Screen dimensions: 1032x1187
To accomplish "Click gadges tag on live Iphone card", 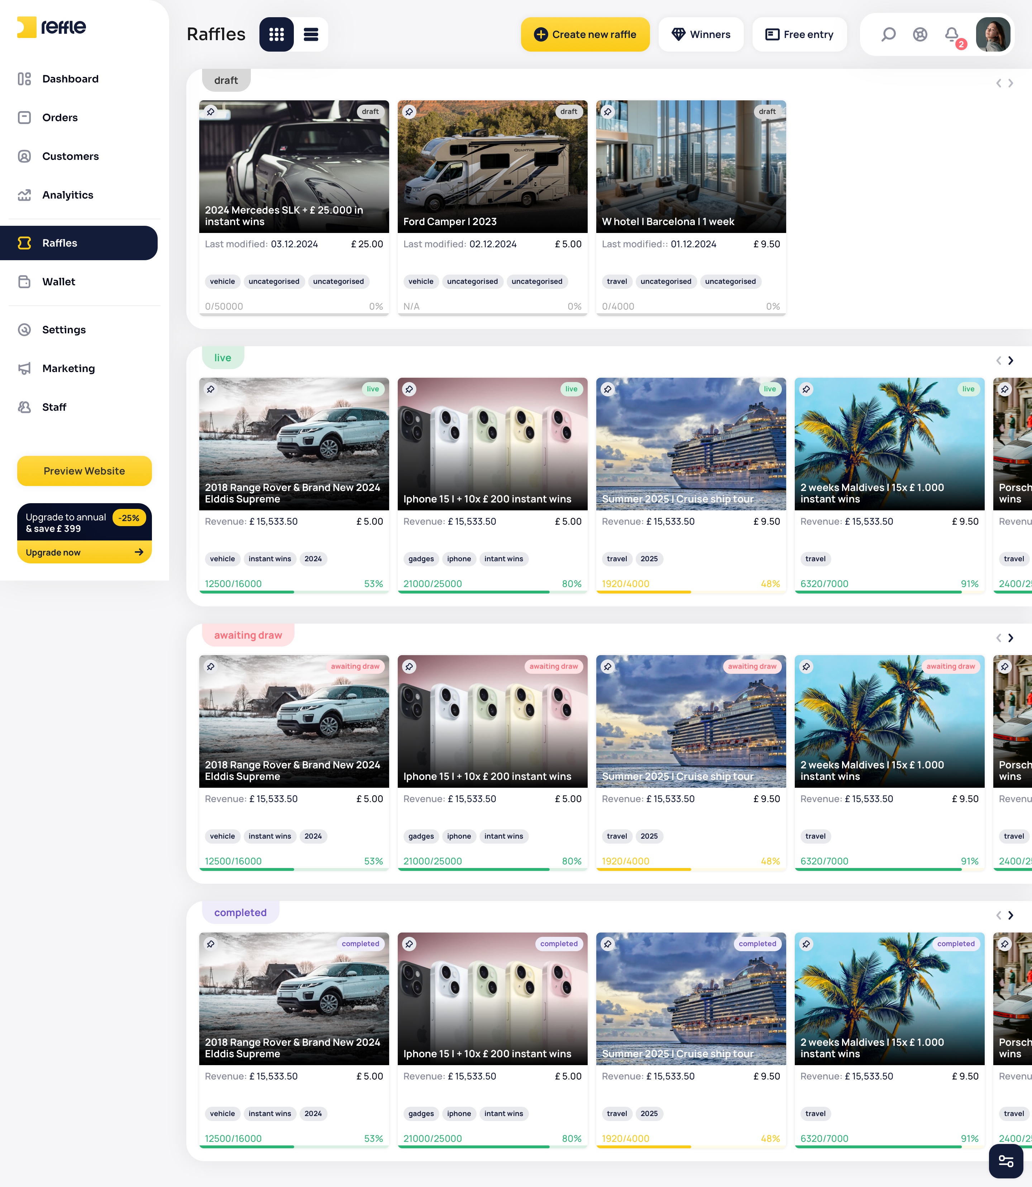I will click(x=421, y=559).
